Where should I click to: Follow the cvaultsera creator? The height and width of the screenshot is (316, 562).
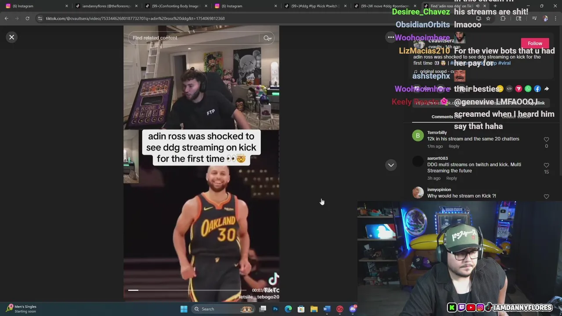coord(535,43)
